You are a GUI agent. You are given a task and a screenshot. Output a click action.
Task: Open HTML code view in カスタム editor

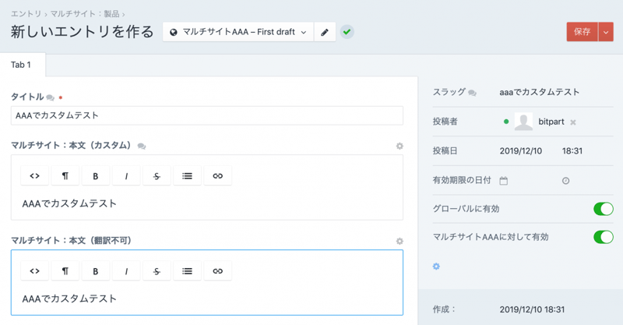click(34, 176)
